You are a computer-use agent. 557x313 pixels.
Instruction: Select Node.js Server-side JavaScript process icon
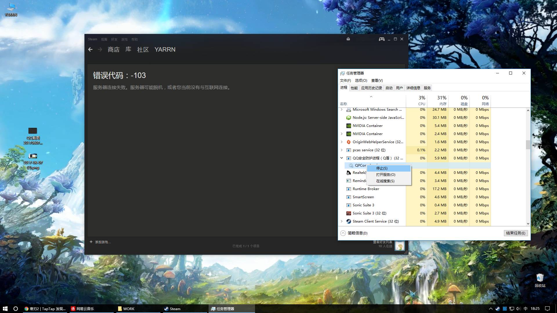349,118
